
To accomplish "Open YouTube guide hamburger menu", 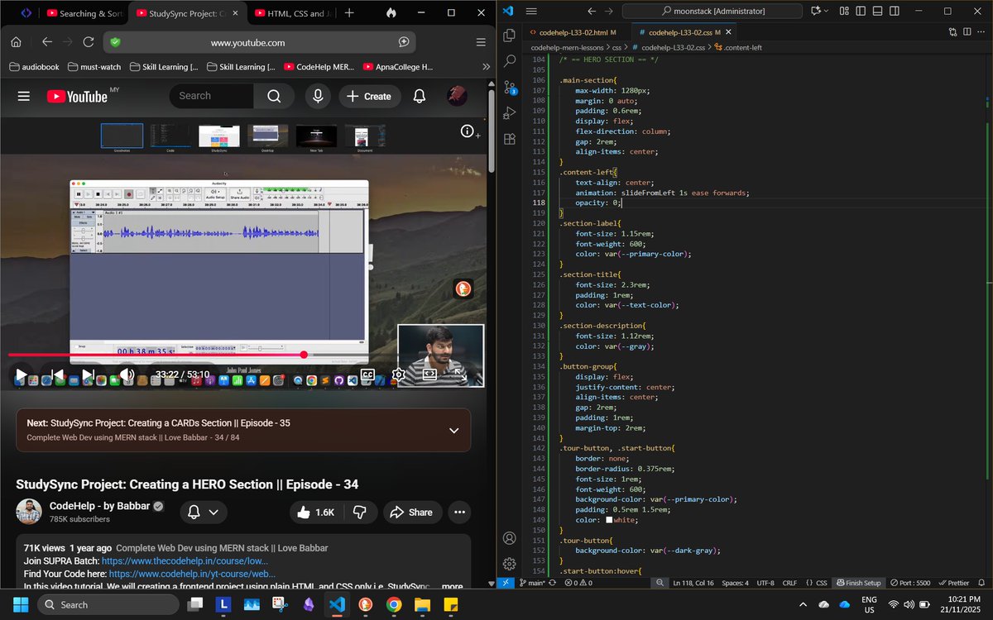I will click(24, 96).
